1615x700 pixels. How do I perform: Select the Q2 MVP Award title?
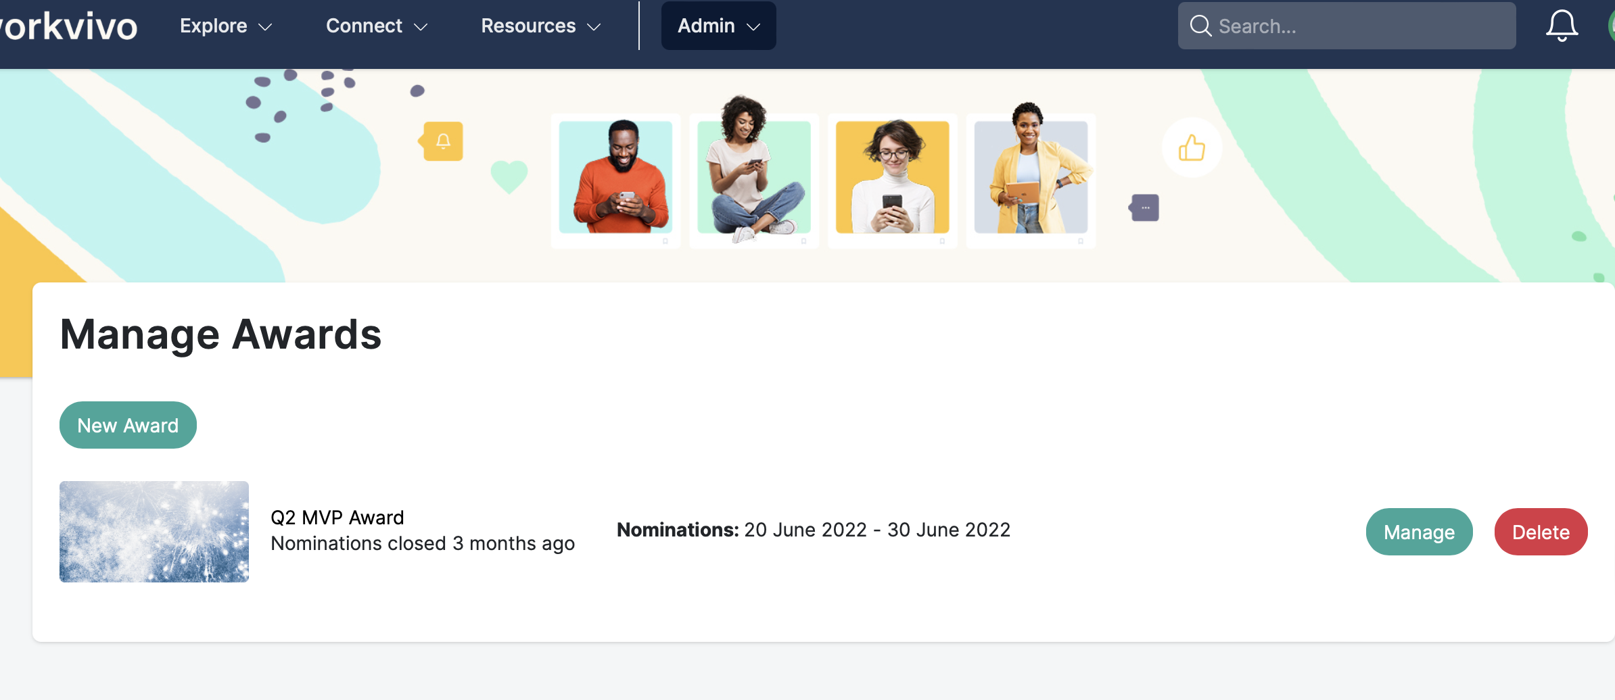point(337,518)
